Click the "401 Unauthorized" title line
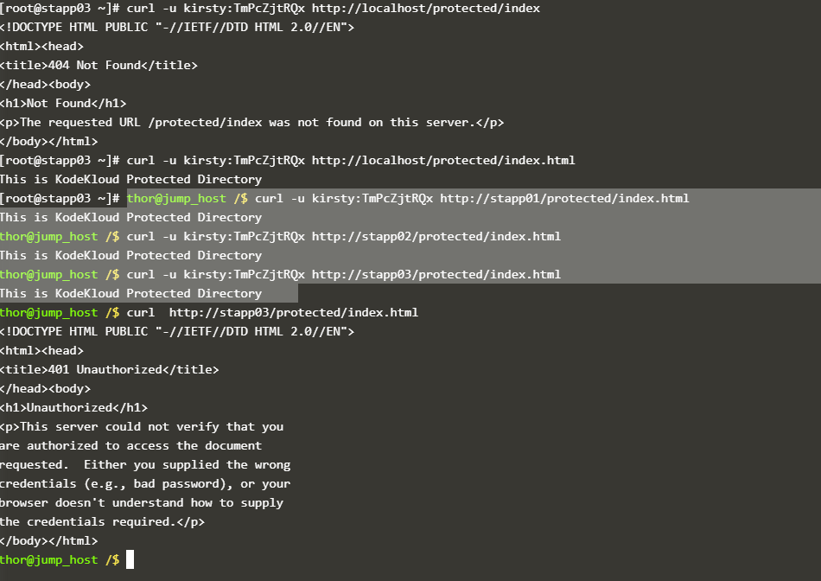Viewport: 821px width, 581px height. point(109,369)
